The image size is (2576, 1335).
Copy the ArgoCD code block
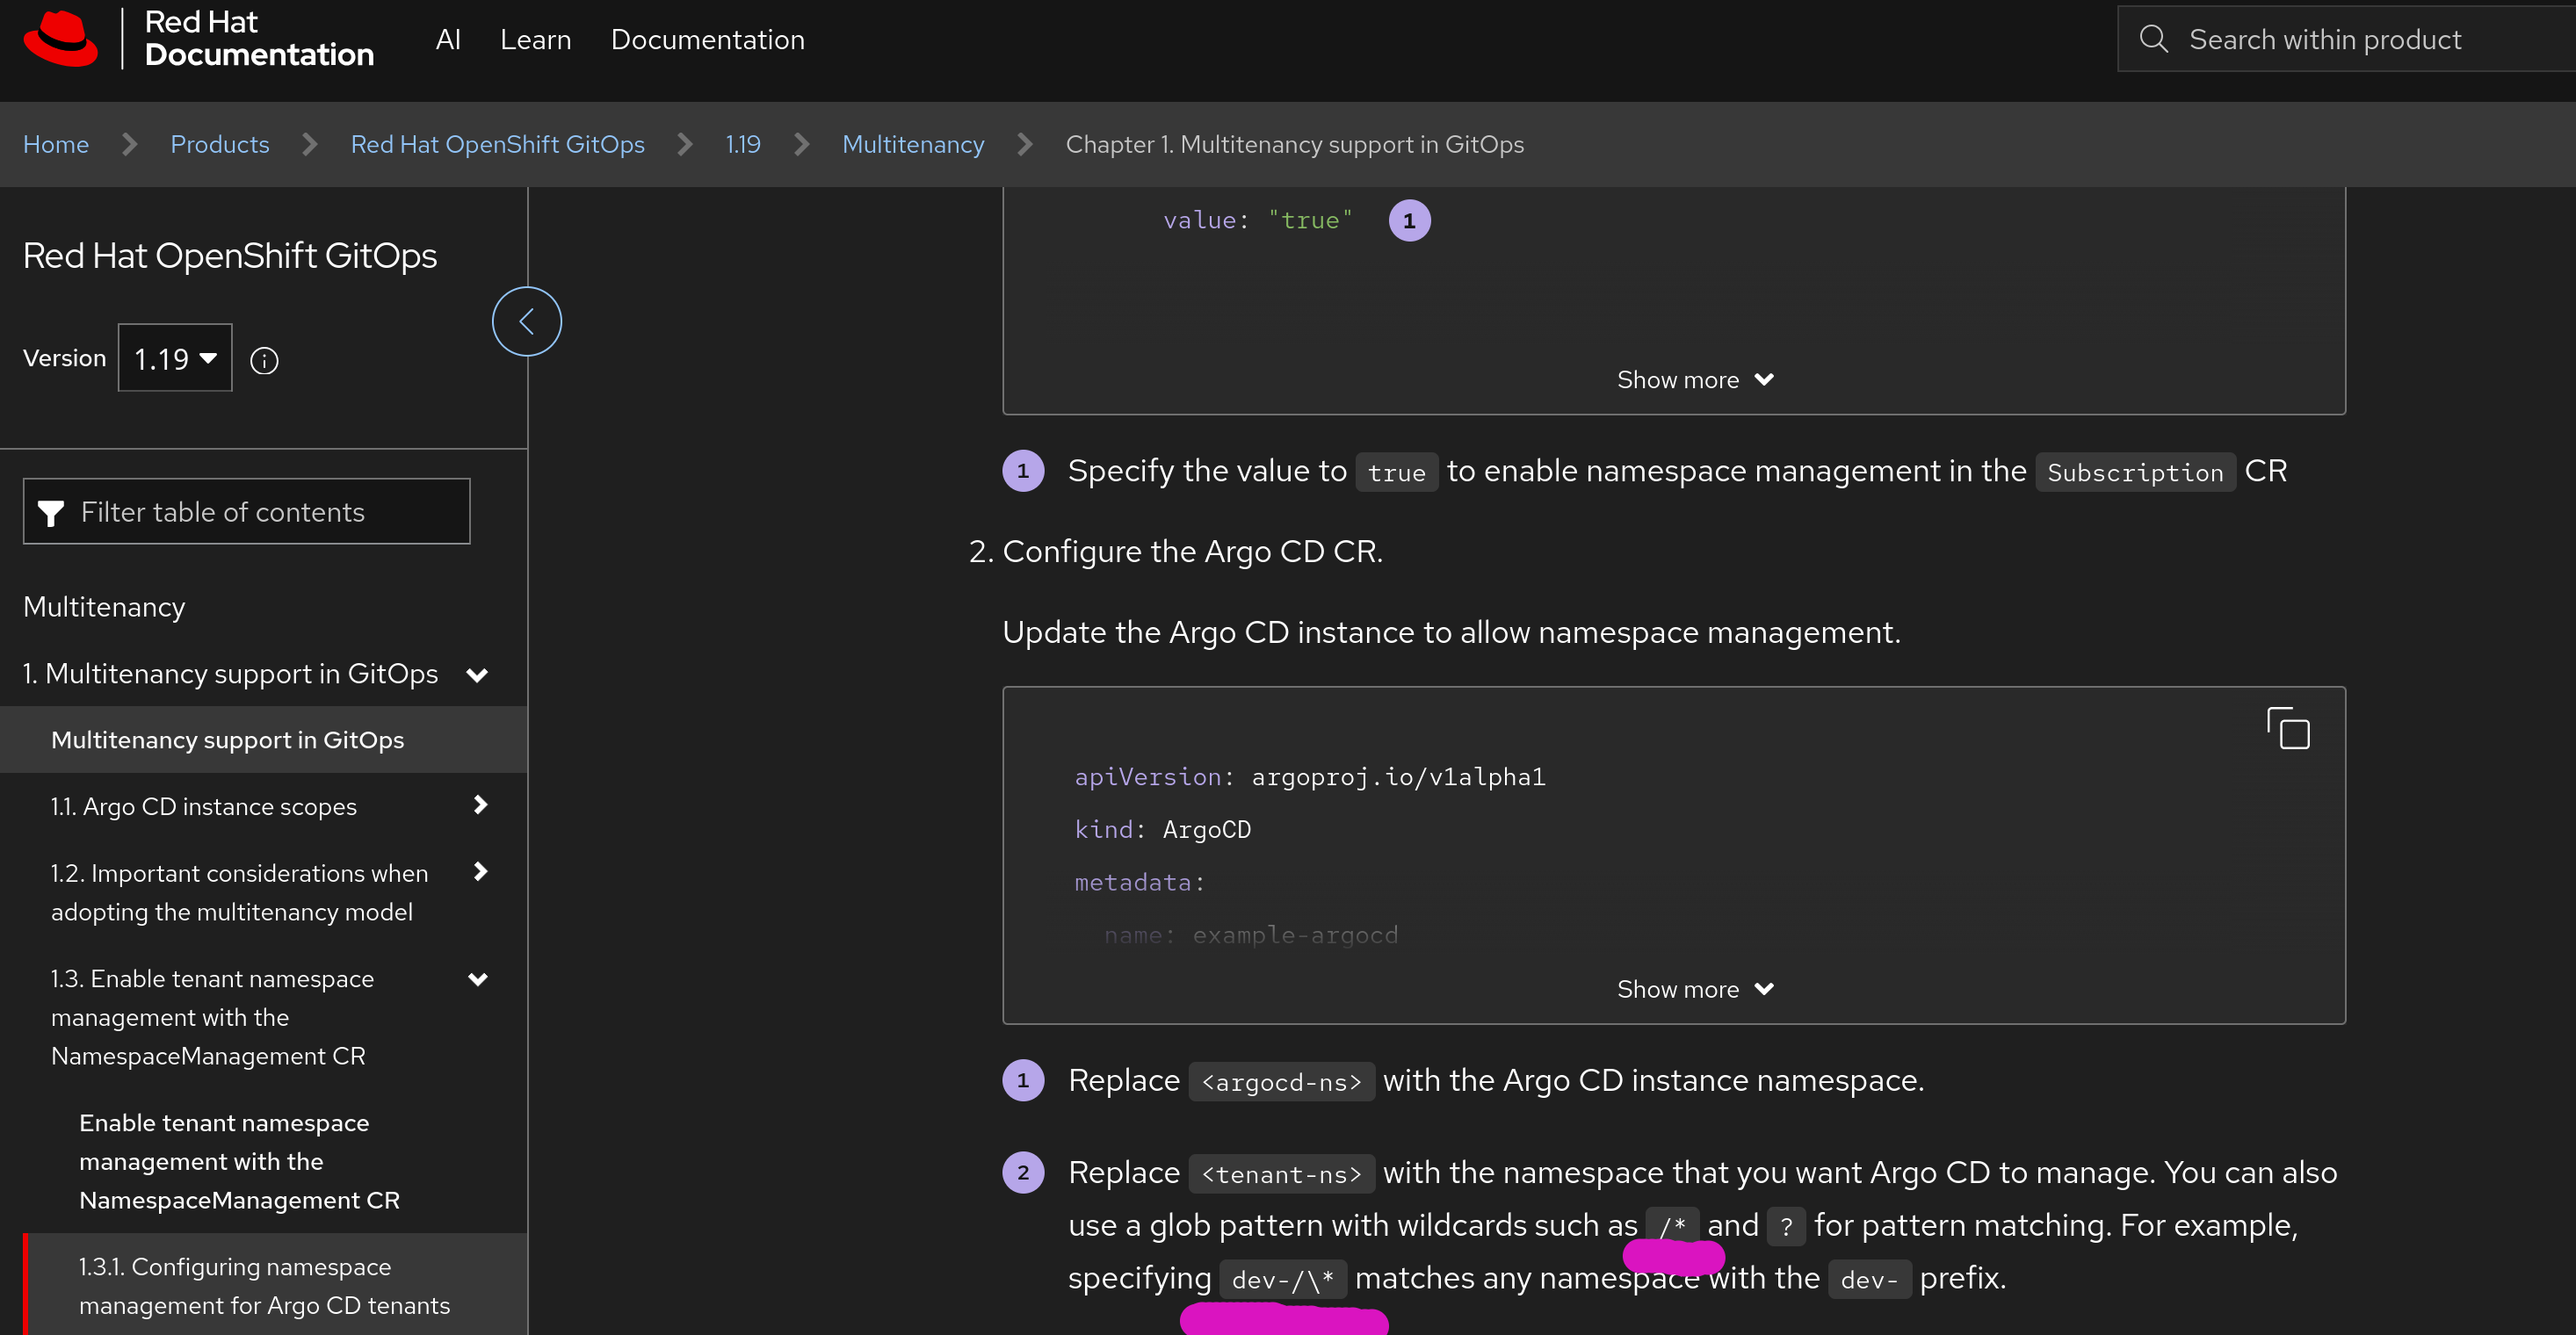pos(2287,728)
